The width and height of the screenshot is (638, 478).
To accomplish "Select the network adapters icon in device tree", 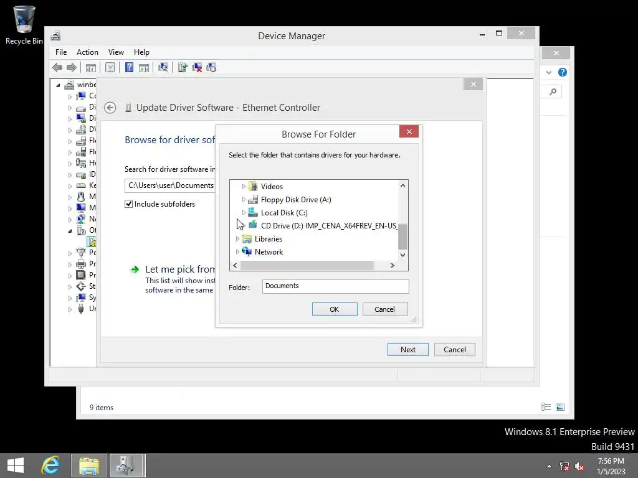I will [81, 219].
